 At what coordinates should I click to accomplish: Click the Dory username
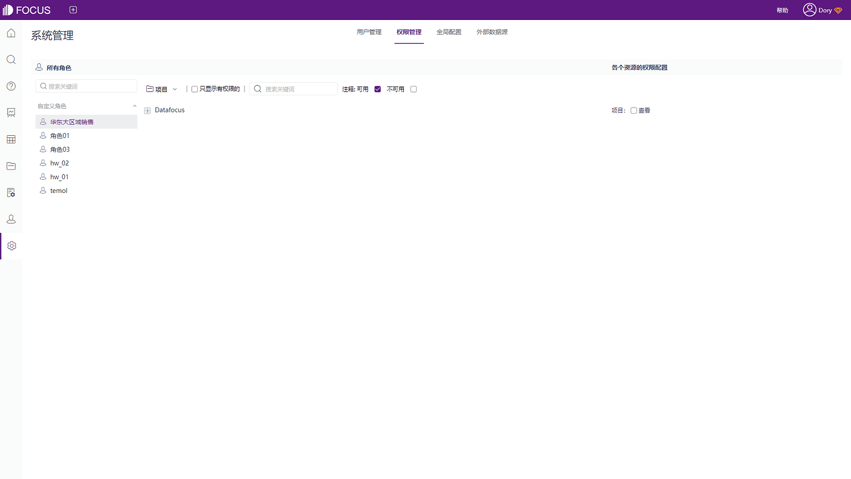[x=825, y=11]
